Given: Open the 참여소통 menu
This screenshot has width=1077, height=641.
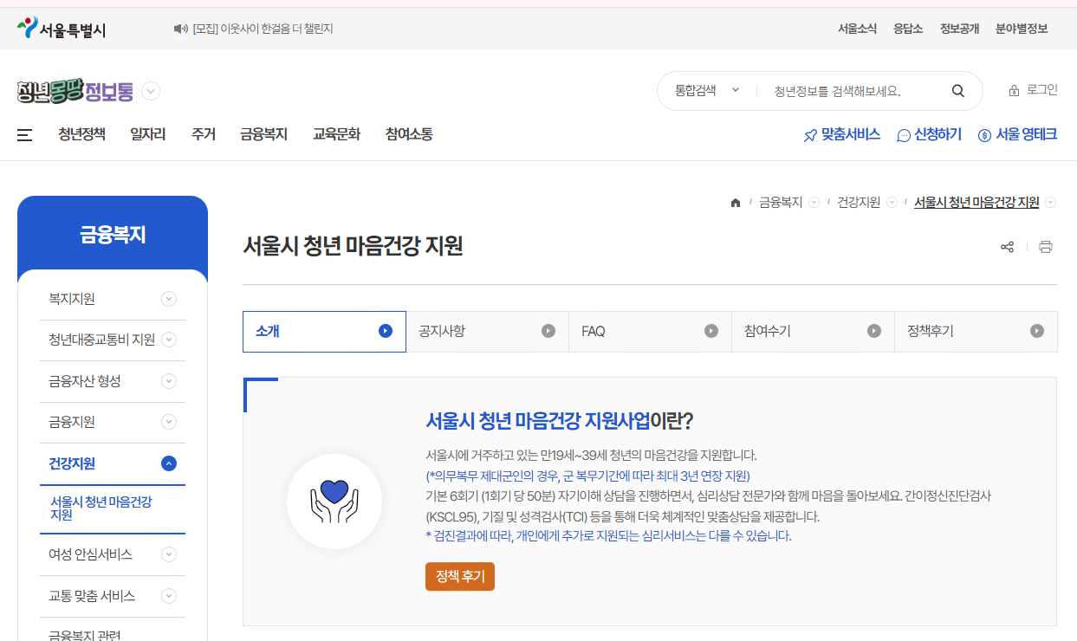Looking at the screenshot, I should (409, 134).
